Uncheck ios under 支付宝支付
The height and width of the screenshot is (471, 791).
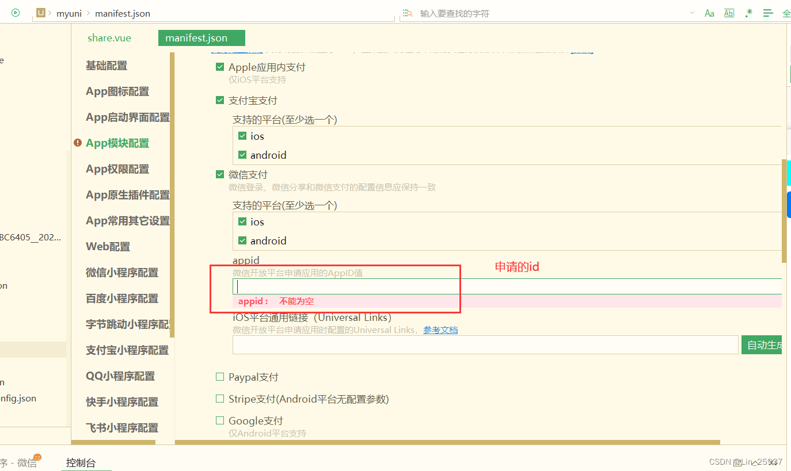click(243, 136)
